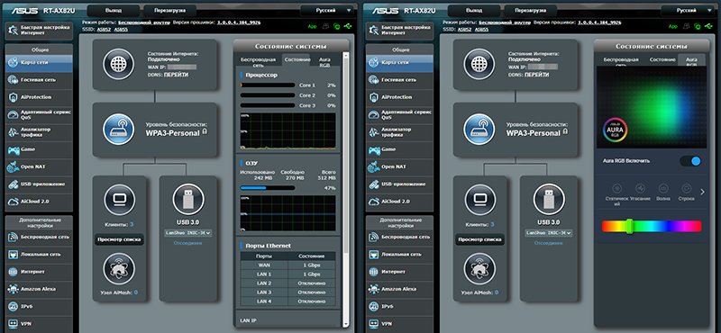Open the firmware version link in the left window
Screen dimensions: 721x333
[239, 22]
